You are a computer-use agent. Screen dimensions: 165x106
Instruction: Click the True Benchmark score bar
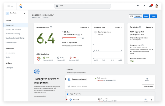(73, 37)
